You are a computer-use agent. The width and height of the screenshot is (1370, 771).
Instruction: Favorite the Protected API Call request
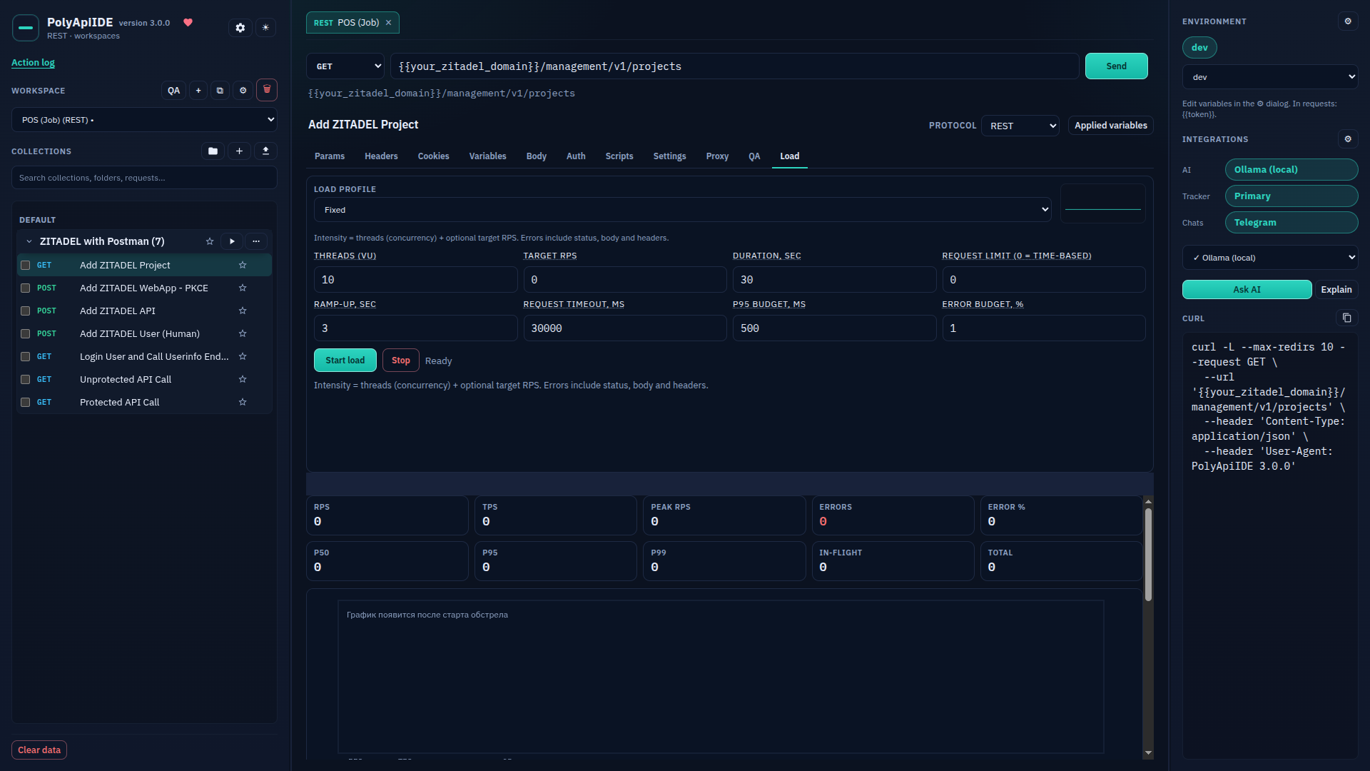pyautogui.click(x=243, y=402)
